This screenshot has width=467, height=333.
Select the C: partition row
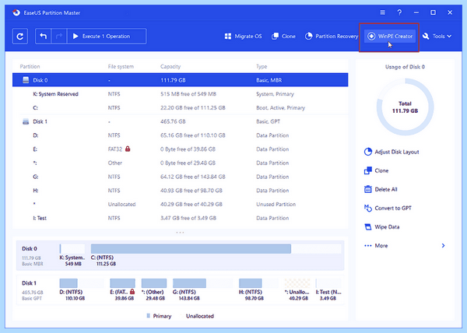tap(181, 107)
